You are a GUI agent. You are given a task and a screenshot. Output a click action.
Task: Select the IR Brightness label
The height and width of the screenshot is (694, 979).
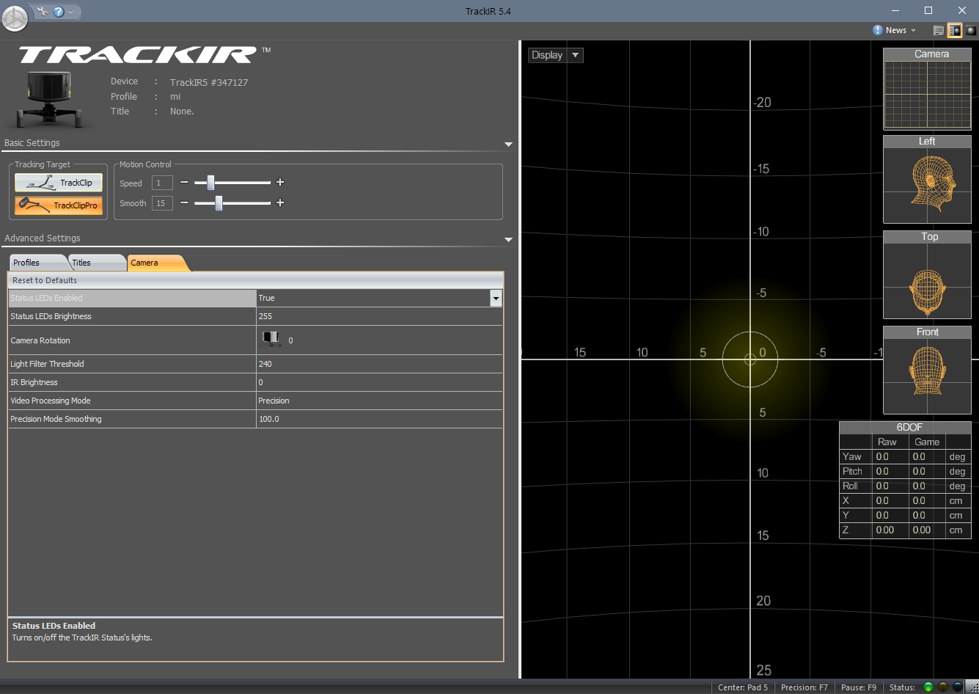click(34, 382)
